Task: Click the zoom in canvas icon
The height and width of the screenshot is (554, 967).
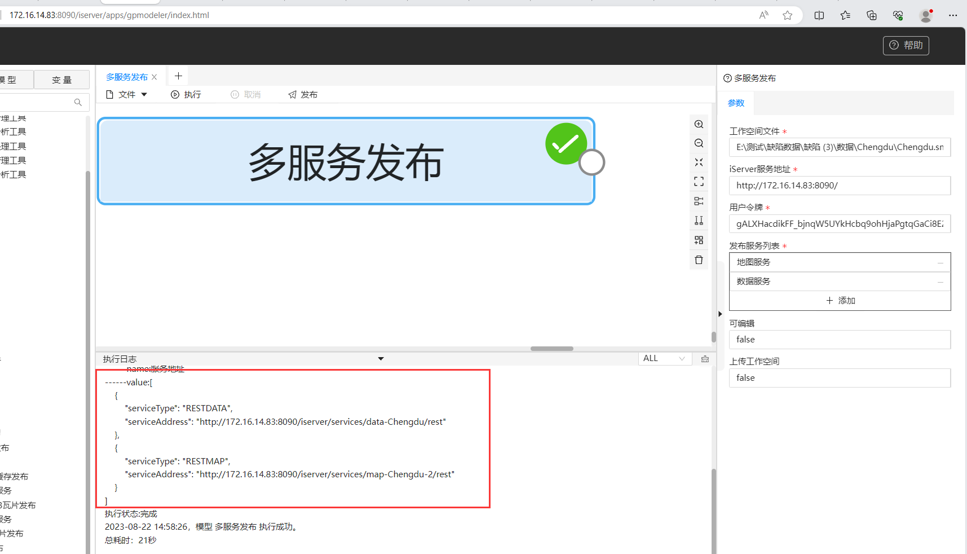Action: point(699,124)
